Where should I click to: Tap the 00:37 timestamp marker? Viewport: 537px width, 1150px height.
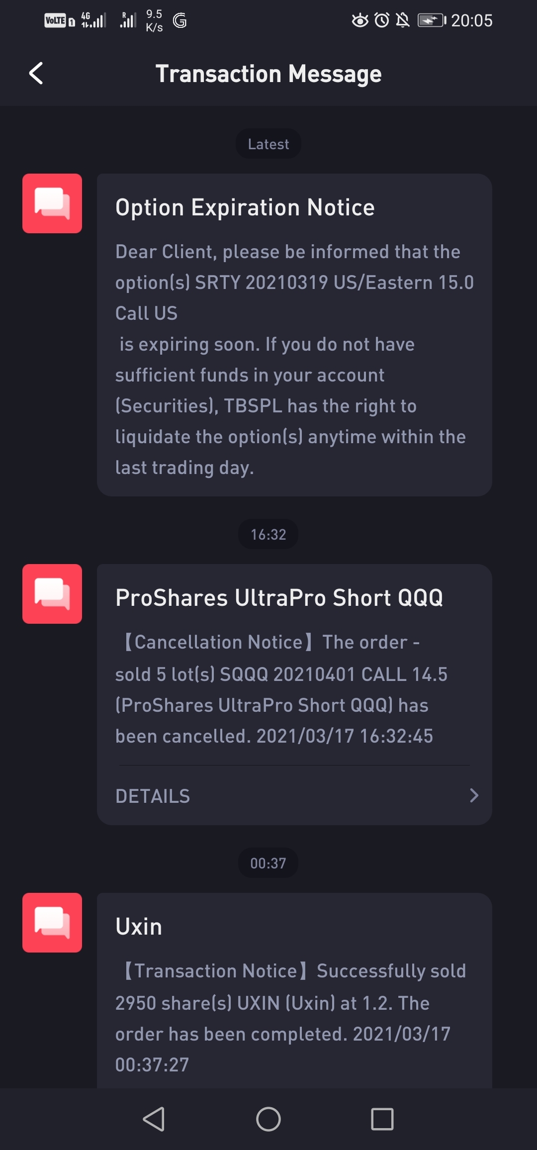point(268,863)
